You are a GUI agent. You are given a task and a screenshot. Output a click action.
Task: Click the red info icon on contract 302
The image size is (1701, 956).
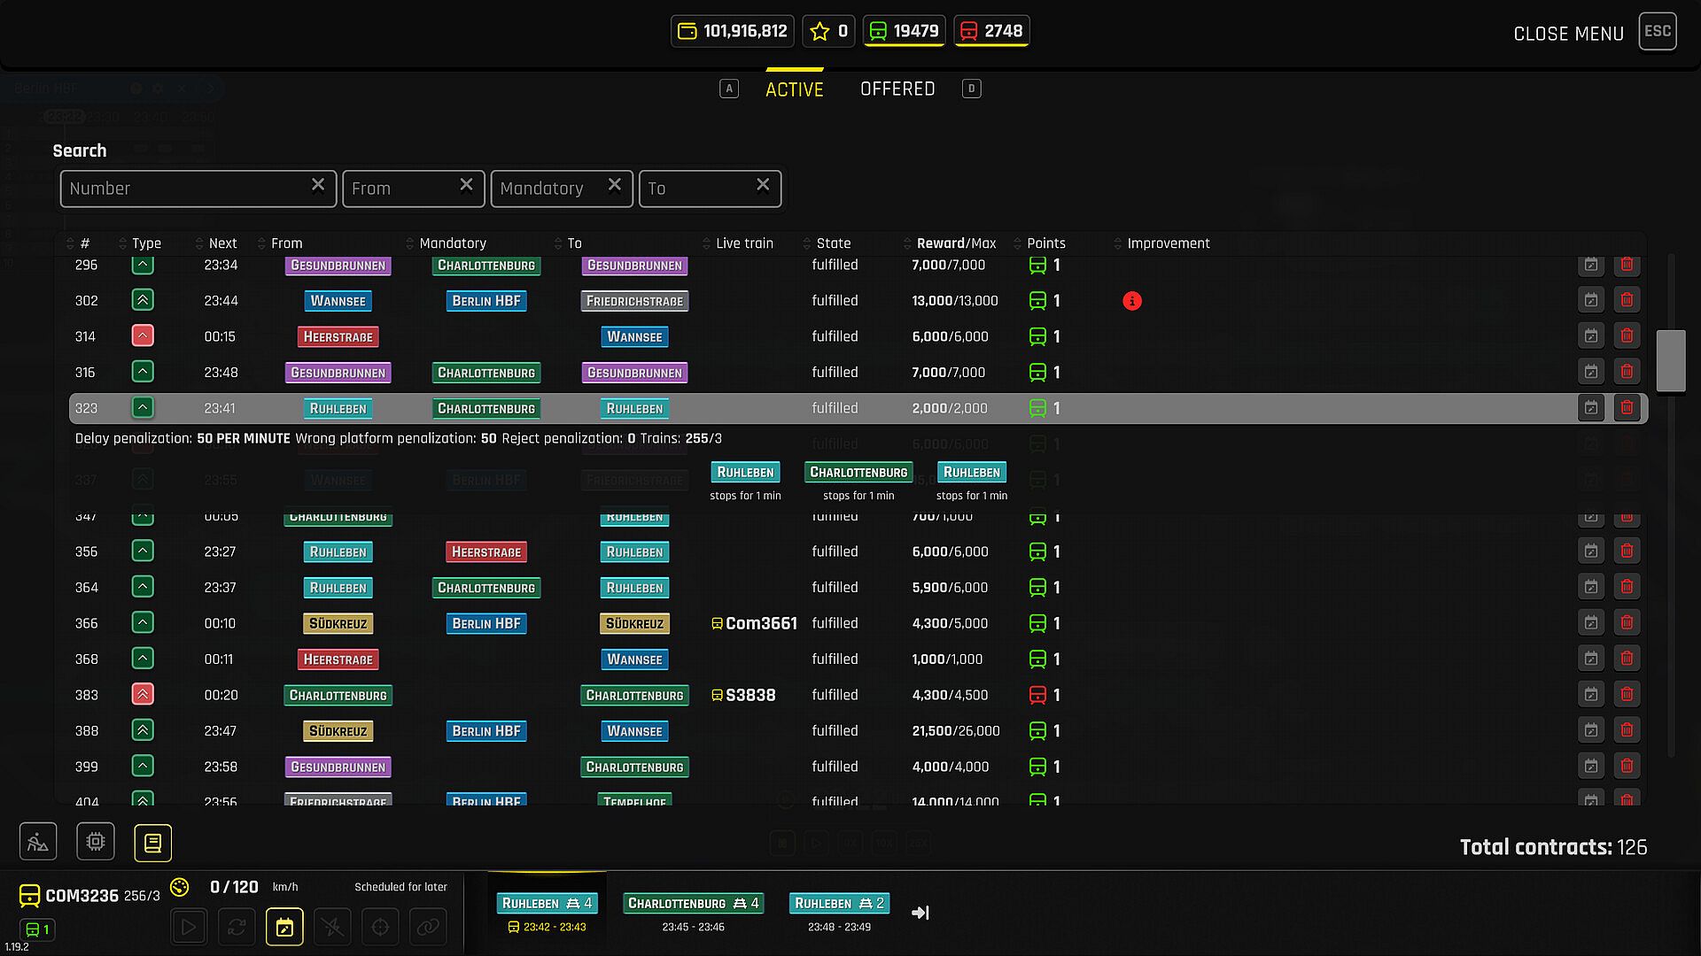tap(1131, 301)
